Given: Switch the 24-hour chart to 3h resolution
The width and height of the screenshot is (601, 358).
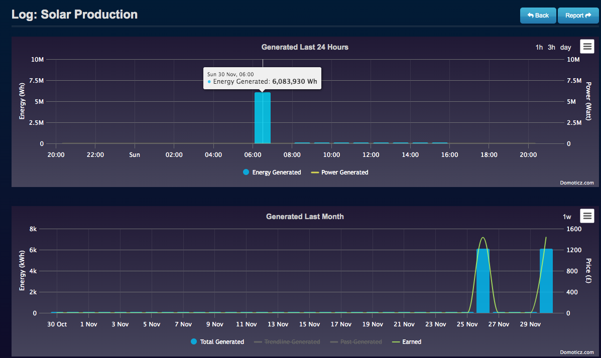Looking at the screenshot, I should tap(551, 47).
